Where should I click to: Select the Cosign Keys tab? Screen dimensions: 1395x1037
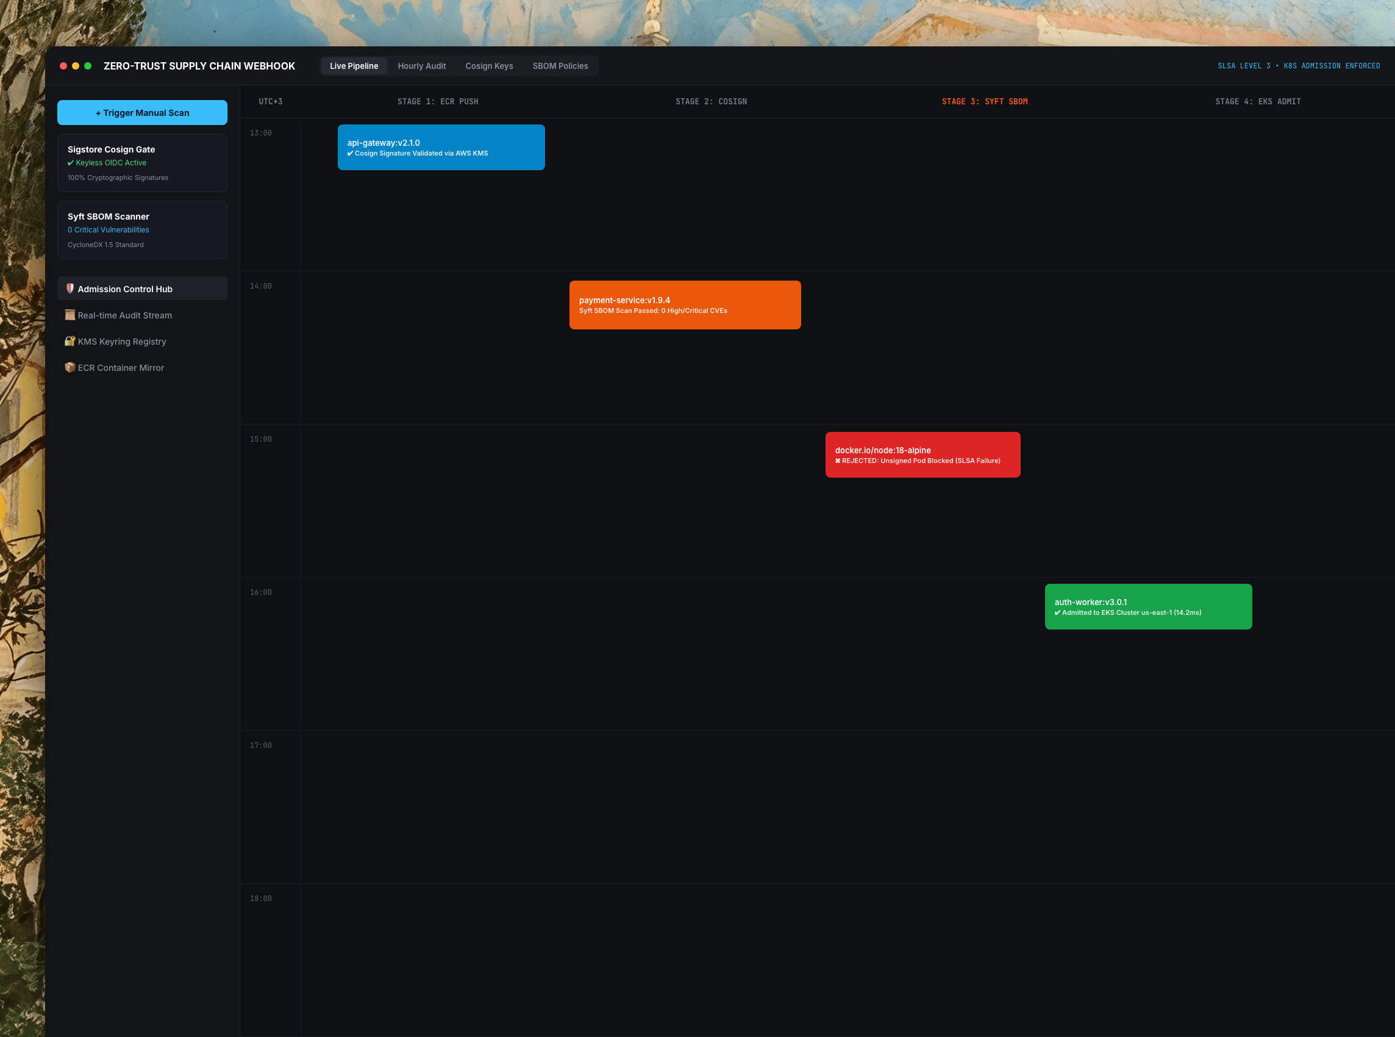(489, 66)
